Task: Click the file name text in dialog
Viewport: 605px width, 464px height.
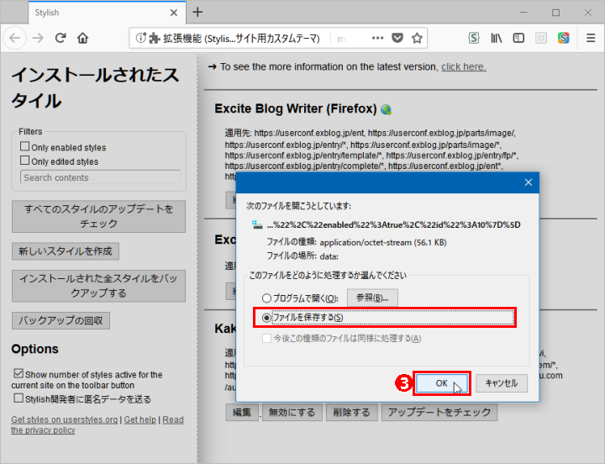Action: (393, 224)
